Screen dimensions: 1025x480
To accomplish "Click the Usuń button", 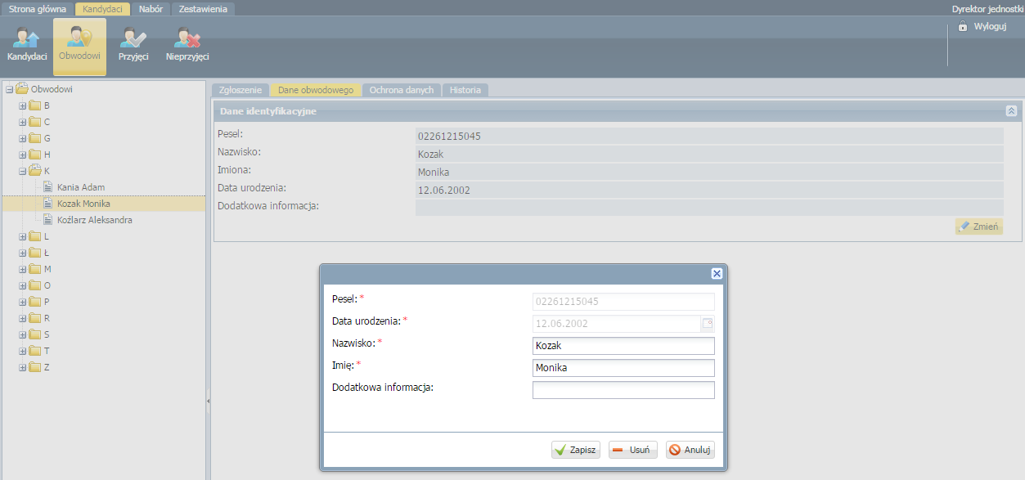I will point(633,450).
